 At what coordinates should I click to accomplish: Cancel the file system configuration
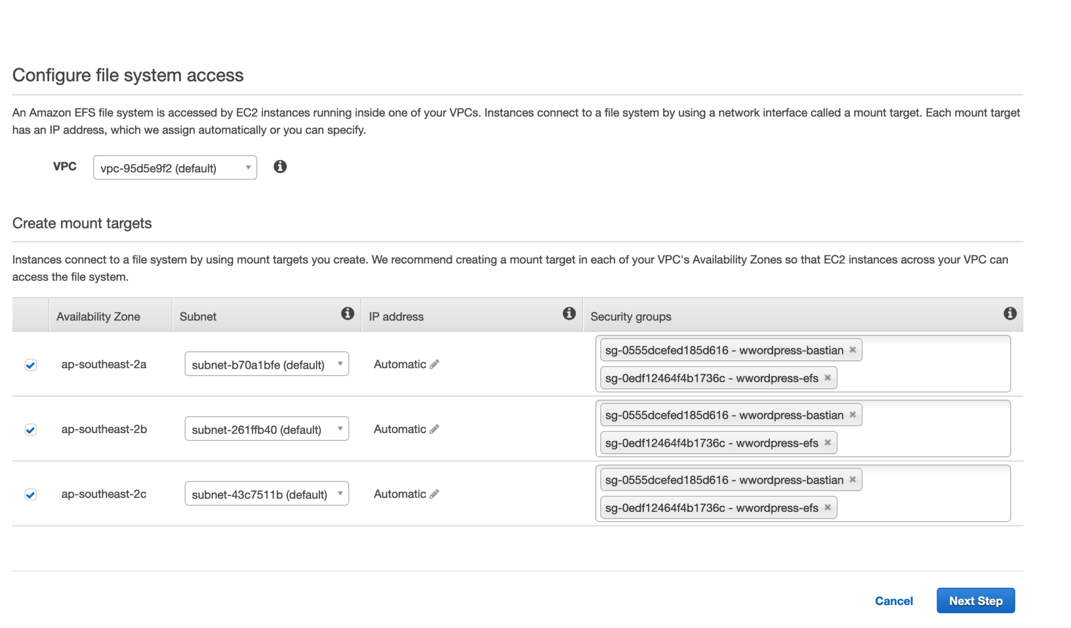pyautogui.click(x=894, y=601)
